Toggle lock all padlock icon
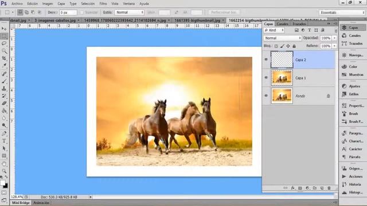367x206 pixels. pos(294,46)
